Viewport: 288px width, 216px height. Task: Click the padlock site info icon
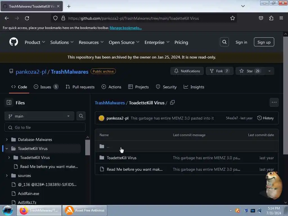tap(63, 18)
